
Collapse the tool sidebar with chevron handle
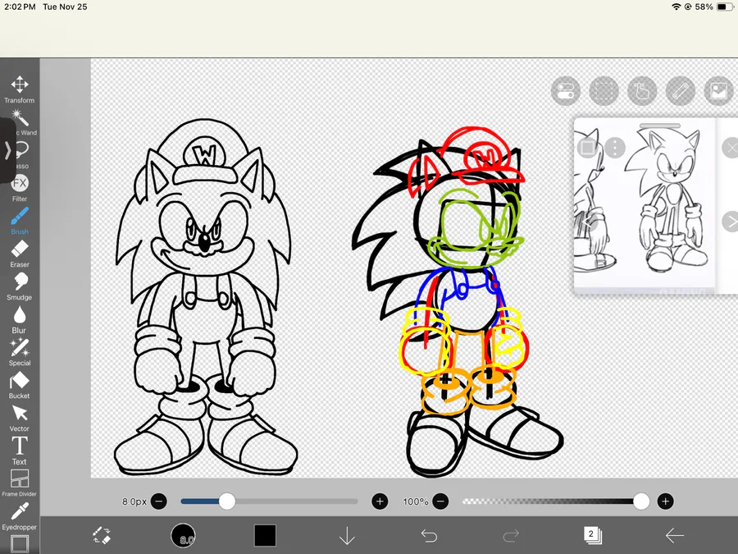coord(7,151)
